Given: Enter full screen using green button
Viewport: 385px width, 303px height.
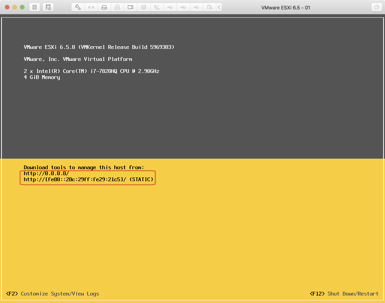Looking at the screenshot, I should click(x=22, y=7).
